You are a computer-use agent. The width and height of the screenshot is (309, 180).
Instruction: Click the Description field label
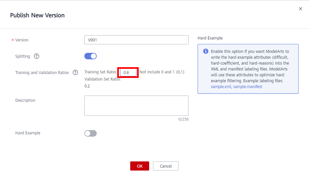click(x=25, y=100)
